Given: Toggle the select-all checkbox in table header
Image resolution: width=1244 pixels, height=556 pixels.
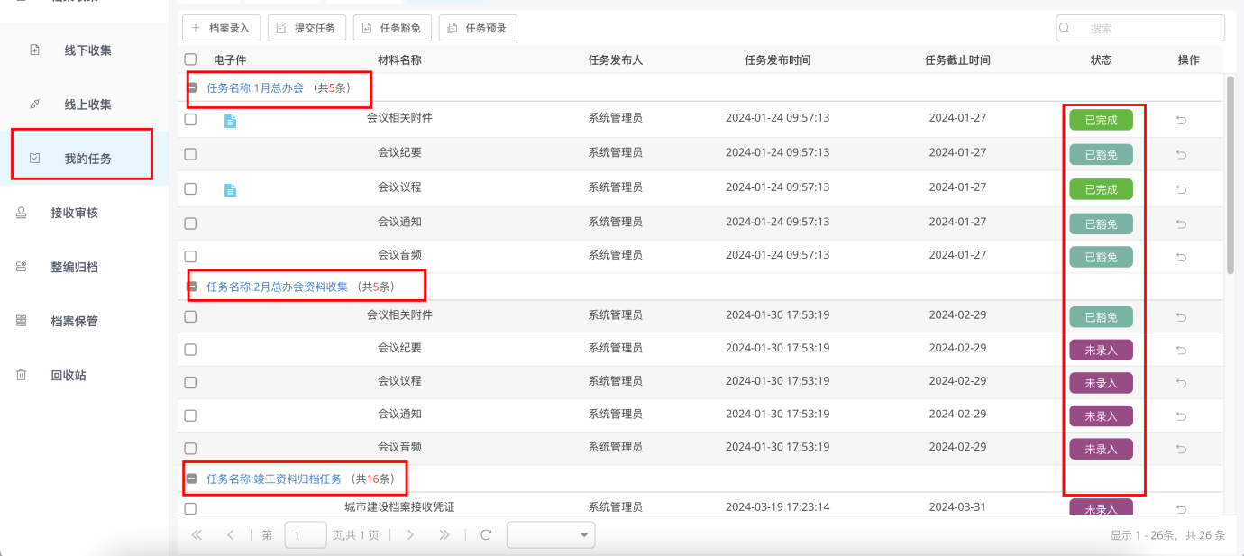Looking at the screenshot, I should click(190, 59).
